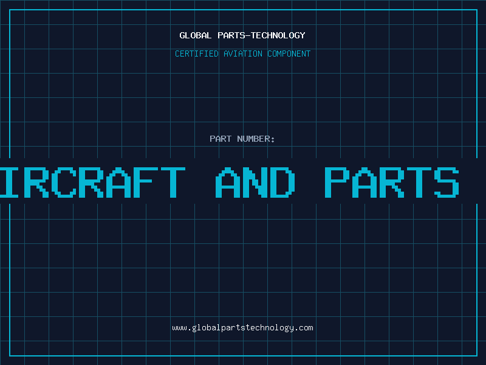Click the word AVIATION in the subtitle

pos(243,54)
